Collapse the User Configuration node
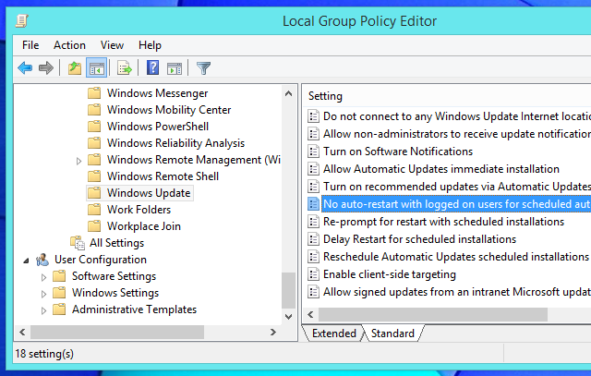Viewport: 591px width, 376px height. pos(26,261)
